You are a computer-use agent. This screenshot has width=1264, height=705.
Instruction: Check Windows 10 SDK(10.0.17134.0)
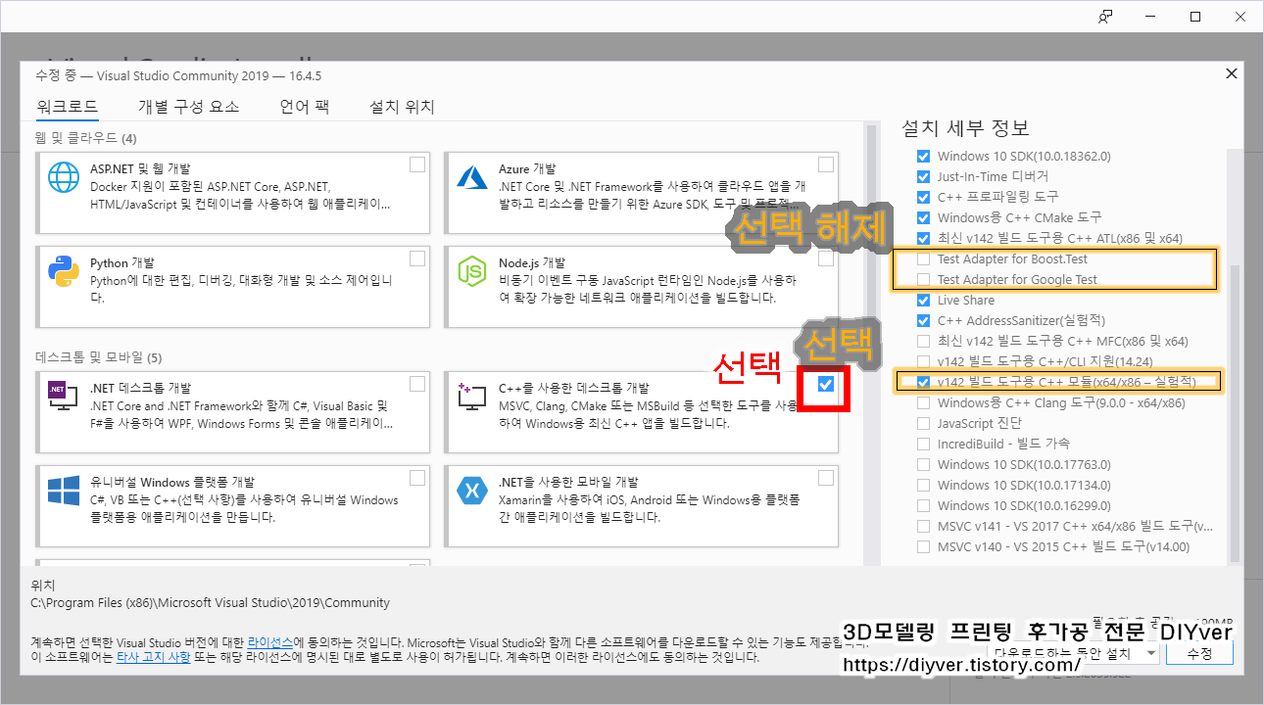pos(923,485)
